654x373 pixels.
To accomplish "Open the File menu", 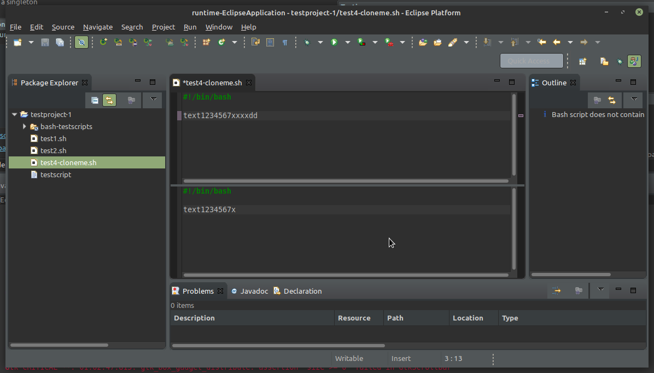I will point(15,27).
